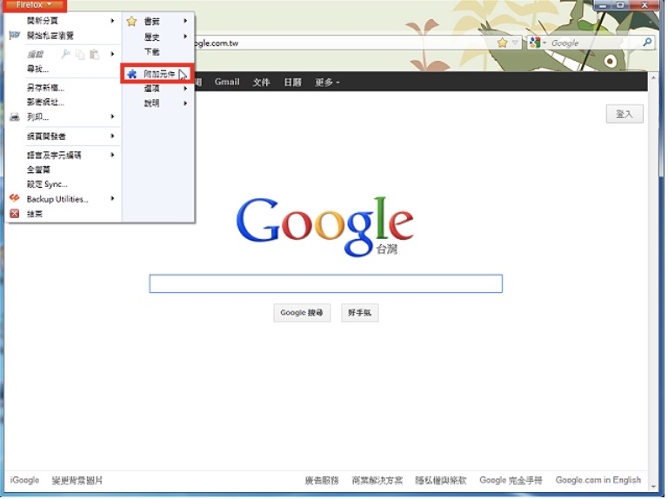Click the orange Firefox menu button
Screen dimensions: 668x499
click(x=34, y=5)
